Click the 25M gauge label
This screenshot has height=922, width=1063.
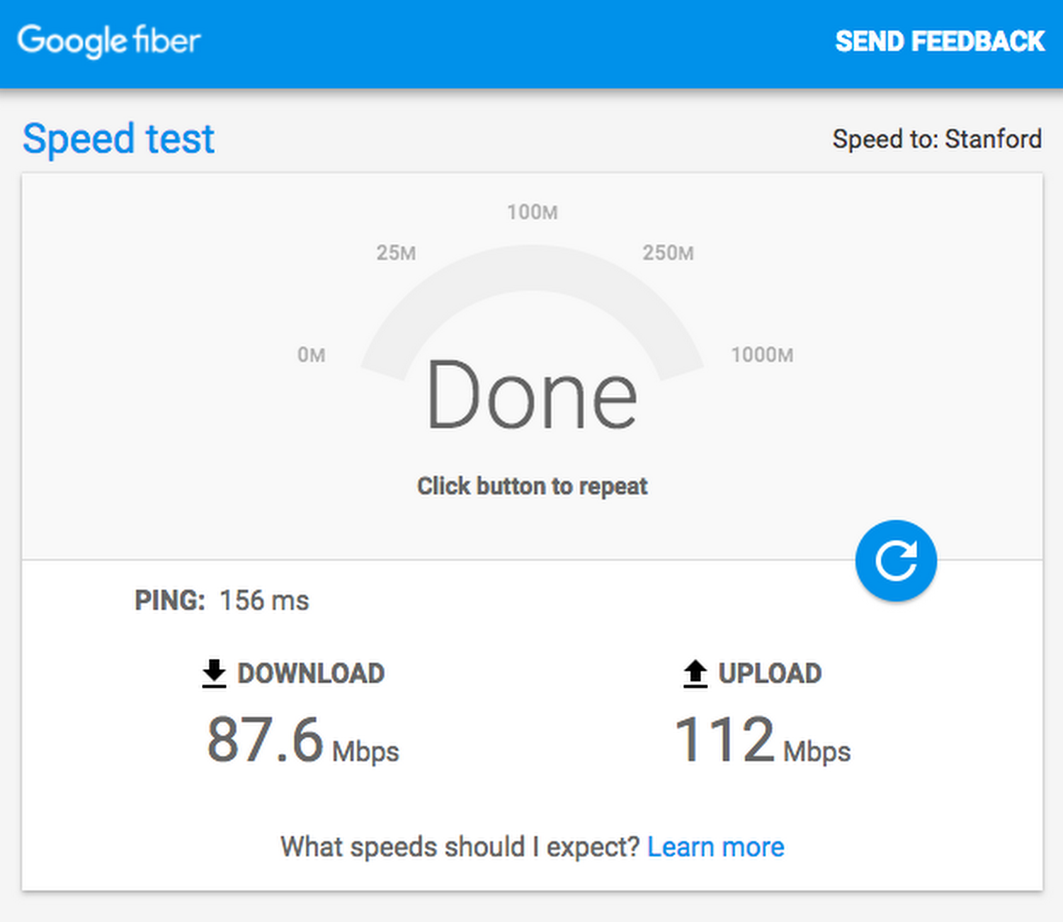click(396, 253)
